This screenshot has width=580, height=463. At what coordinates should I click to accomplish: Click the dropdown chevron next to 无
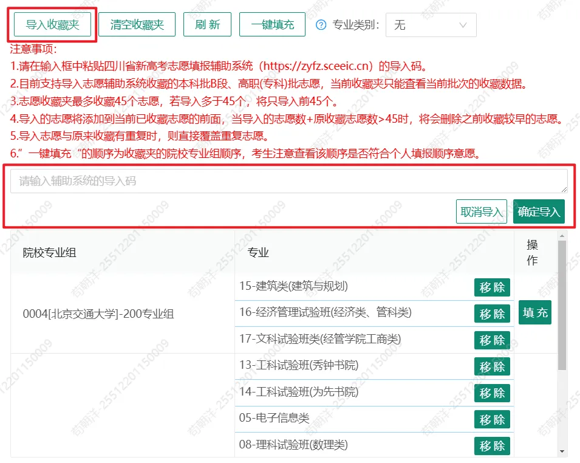pyautogui.click(x=463, y=25)
